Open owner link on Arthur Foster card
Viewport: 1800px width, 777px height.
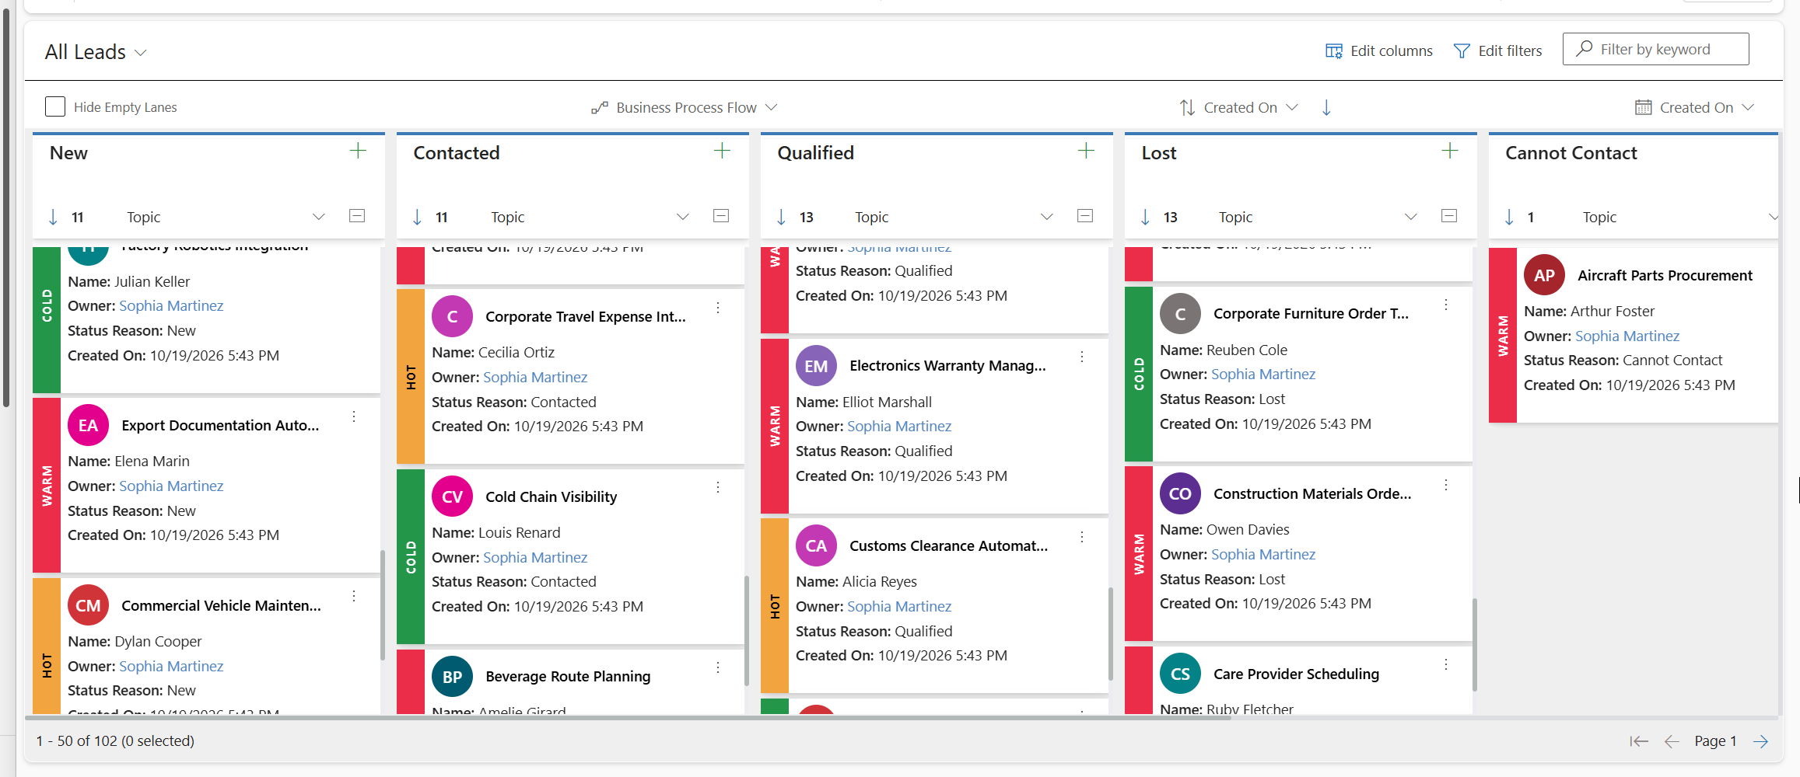point(1627,336)
